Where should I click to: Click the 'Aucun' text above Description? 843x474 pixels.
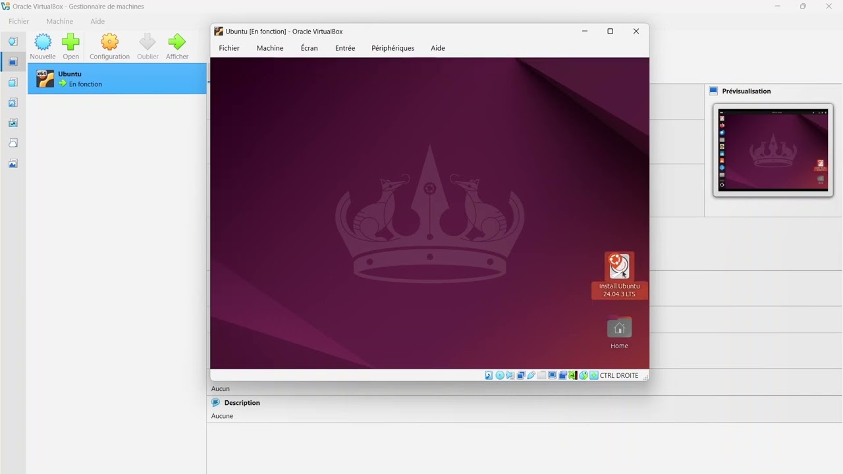click(221, 388)
